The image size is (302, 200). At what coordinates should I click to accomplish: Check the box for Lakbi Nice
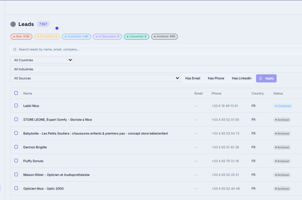(16, 106)
